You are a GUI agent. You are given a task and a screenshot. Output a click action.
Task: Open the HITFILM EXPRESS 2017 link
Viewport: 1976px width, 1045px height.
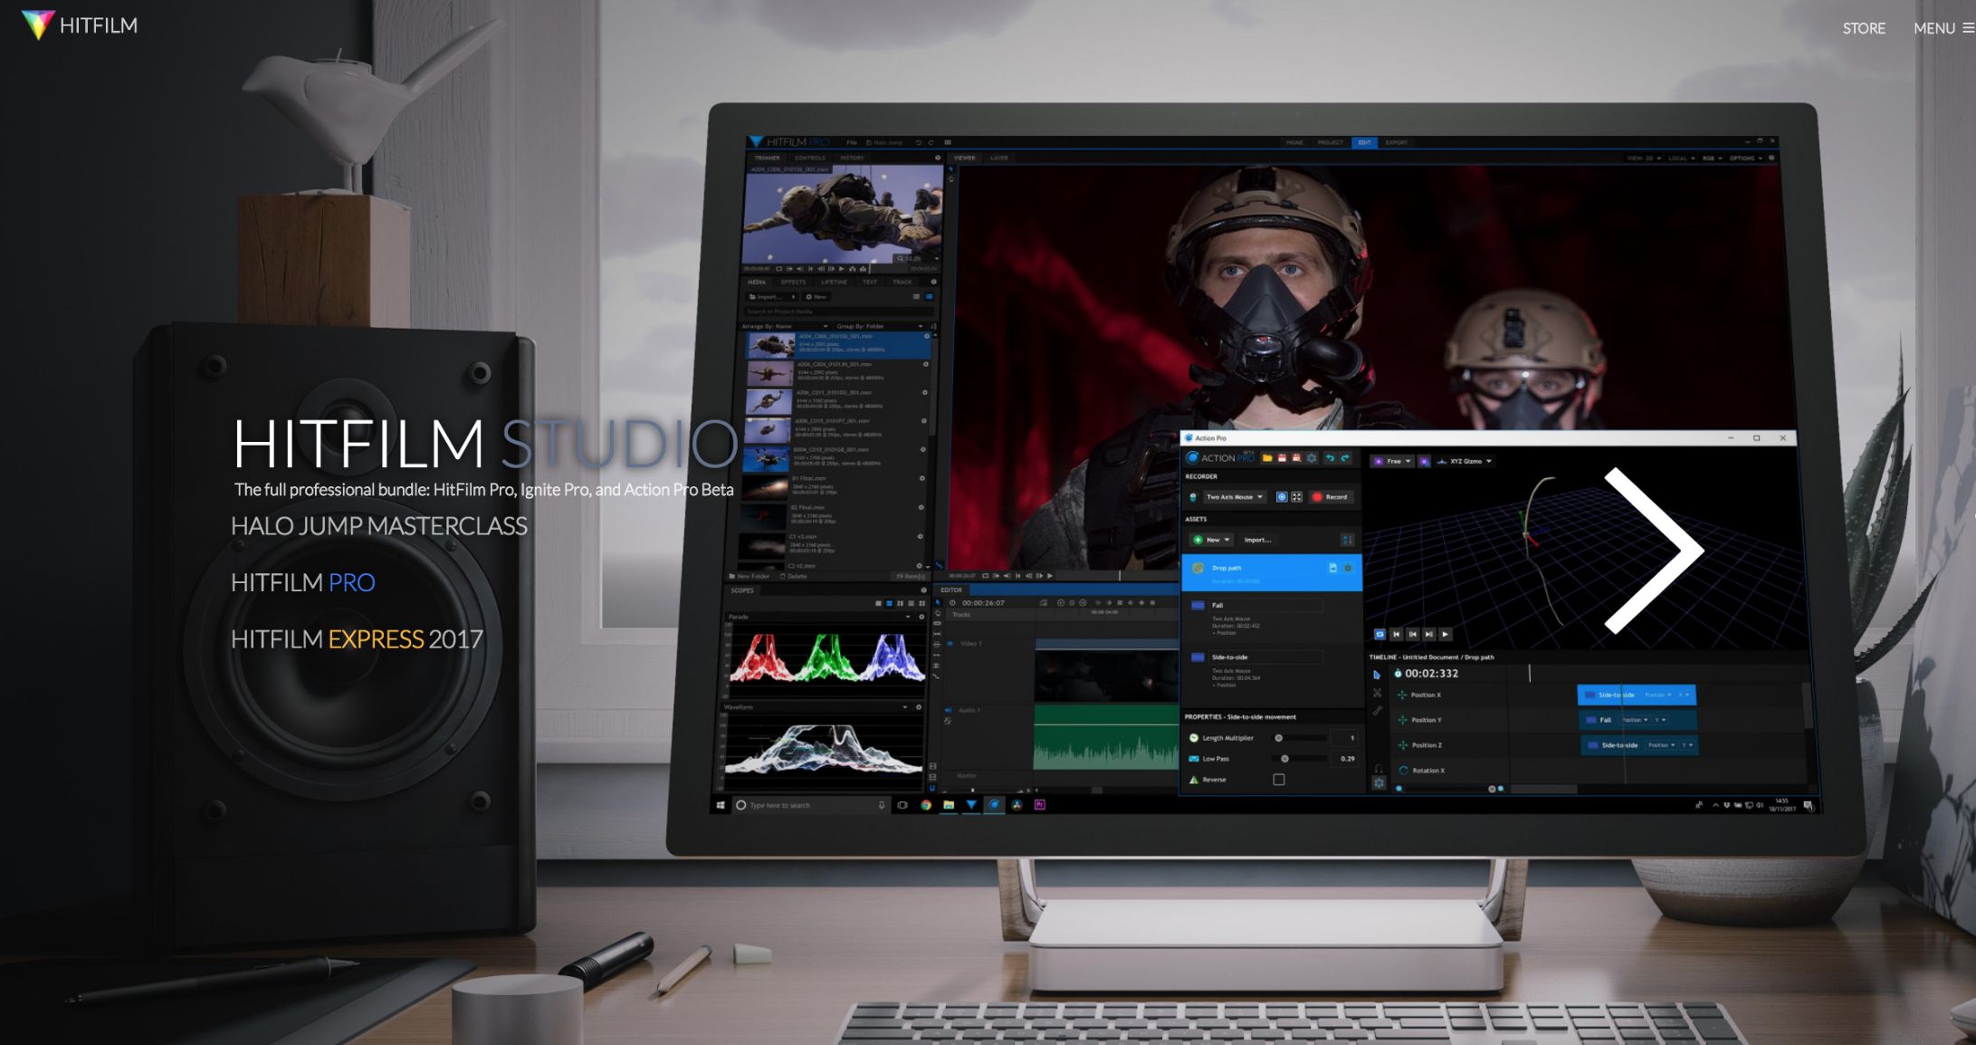point(357,639)
